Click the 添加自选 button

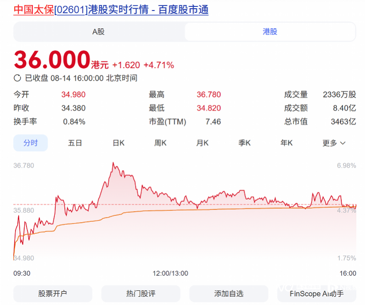(229, 294)
